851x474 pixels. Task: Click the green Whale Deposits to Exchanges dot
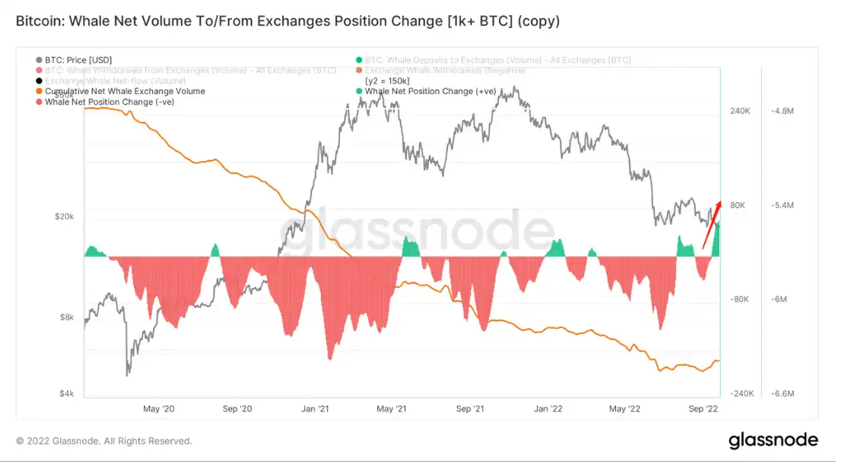point(359,60)
